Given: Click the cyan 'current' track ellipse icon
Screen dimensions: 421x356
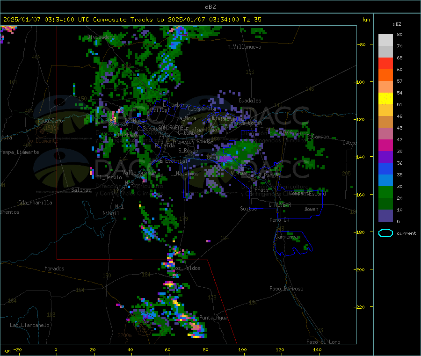Looking at the screenshot, I should click(x=385, y=233).
